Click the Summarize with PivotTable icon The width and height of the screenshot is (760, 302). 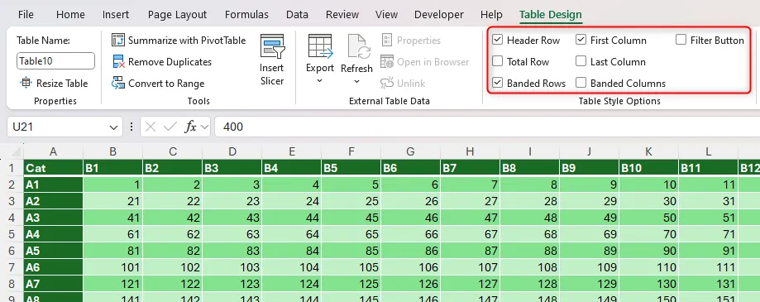[x=118, y=41]
